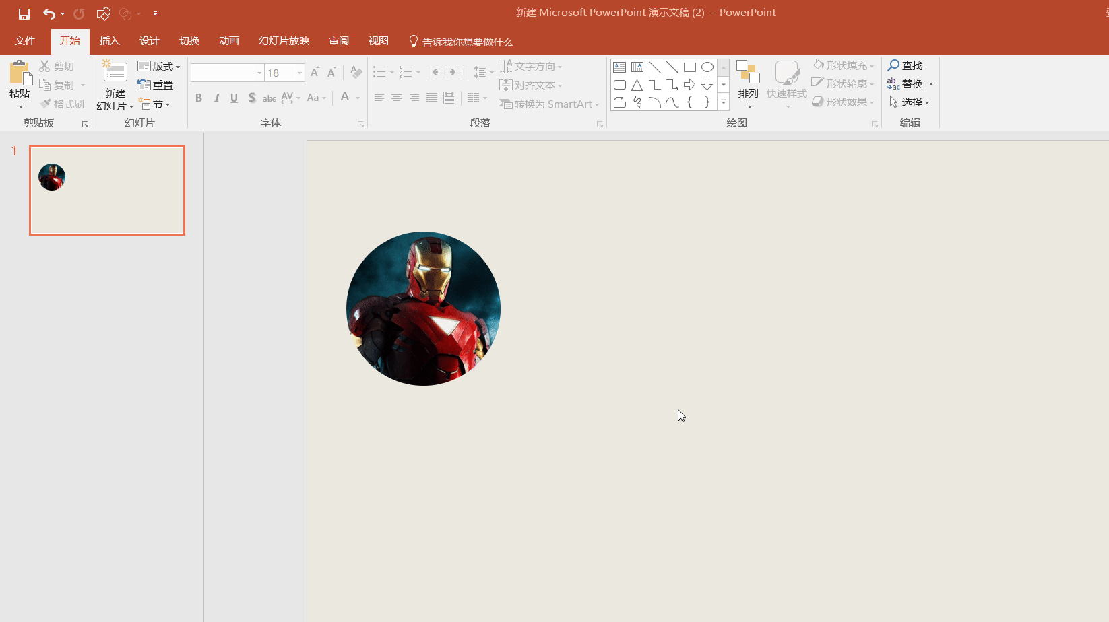Click the redo/repeat icon in the quick access toolbar
Screen dimensions: 1109x622
(x=79, y=13)
